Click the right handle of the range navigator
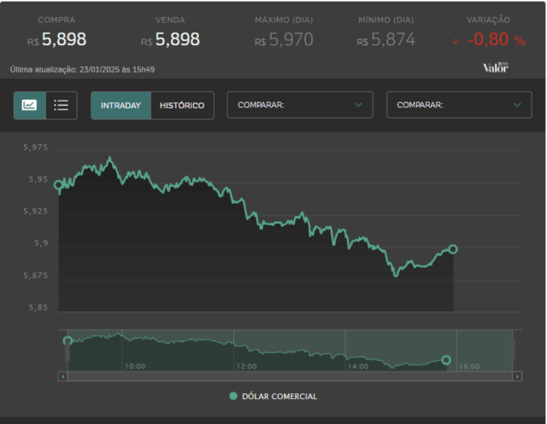 [x=513, y=350]
